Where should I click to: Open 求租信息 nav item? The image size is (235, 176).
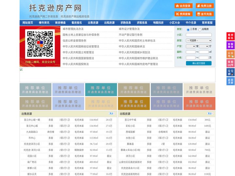pos(142,23)
